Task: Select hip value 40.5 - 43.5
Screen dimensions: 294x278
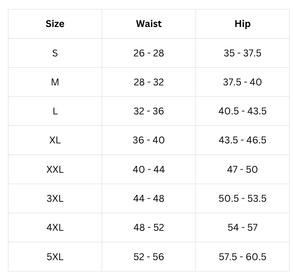Action: (x=242, y=111)
